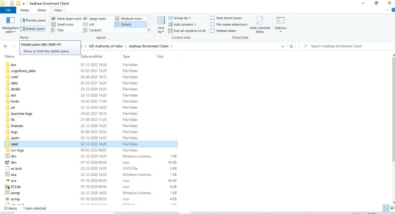Screen dimensions: 395x214
Task: Open folder Options
Action: 280,25
